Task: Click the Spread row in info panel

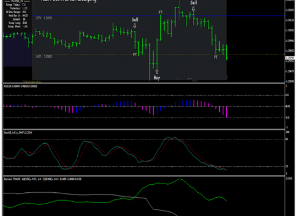Action: tap(19, 19)
